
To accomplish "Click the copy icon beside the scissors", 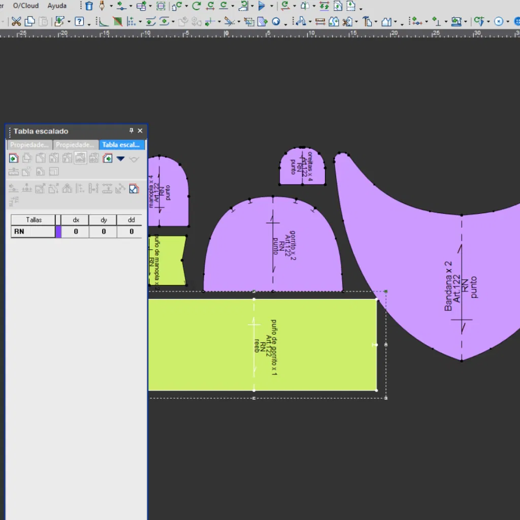I will [x=30, y=21].
